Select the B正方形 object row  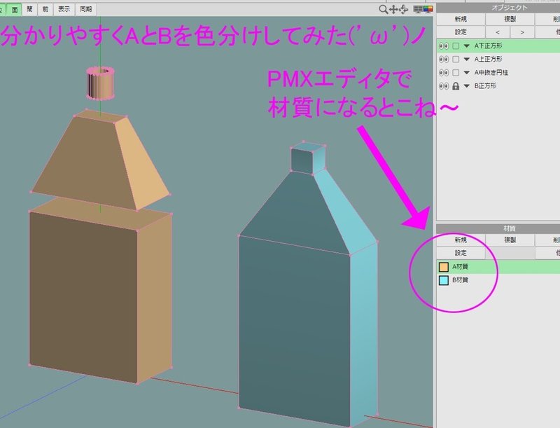pyautogui.click(x=498, y=86)
